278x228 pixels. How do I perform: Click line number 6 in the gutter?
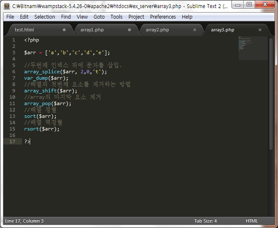click(x=14, y=72)
